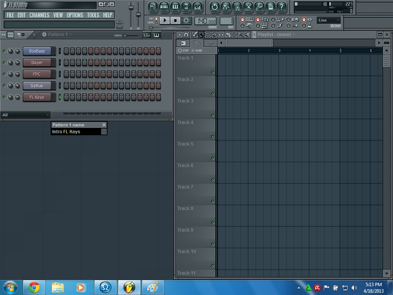Select the Slayer channel button
Viewport: 393px width, 295px height.
[37, 63]
